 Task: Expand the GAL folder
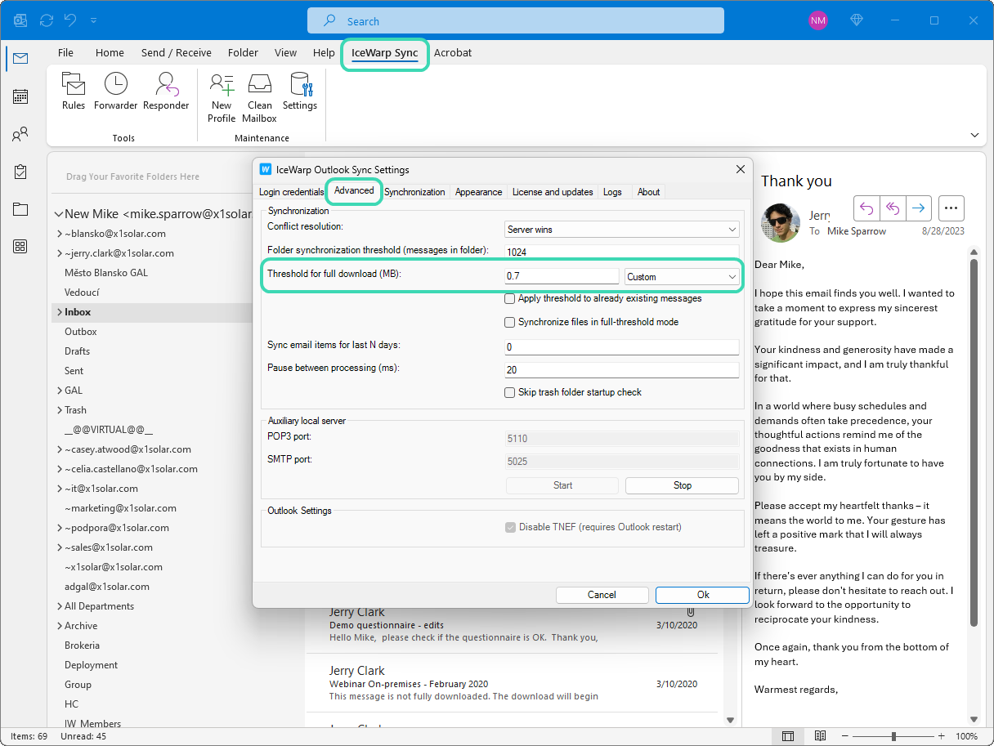point(60,391)
